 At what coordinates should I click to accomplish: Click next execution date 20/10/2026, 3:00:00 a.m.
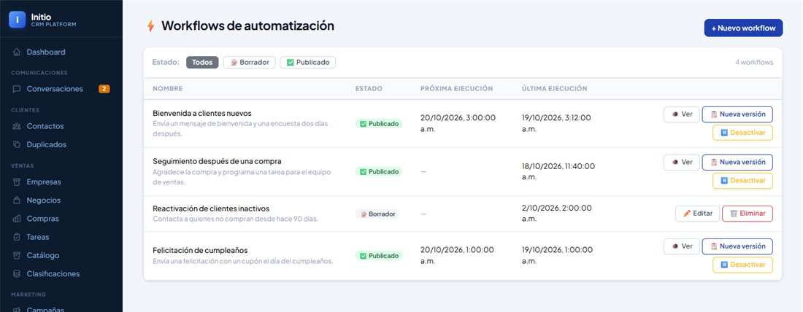coord(458,123)
